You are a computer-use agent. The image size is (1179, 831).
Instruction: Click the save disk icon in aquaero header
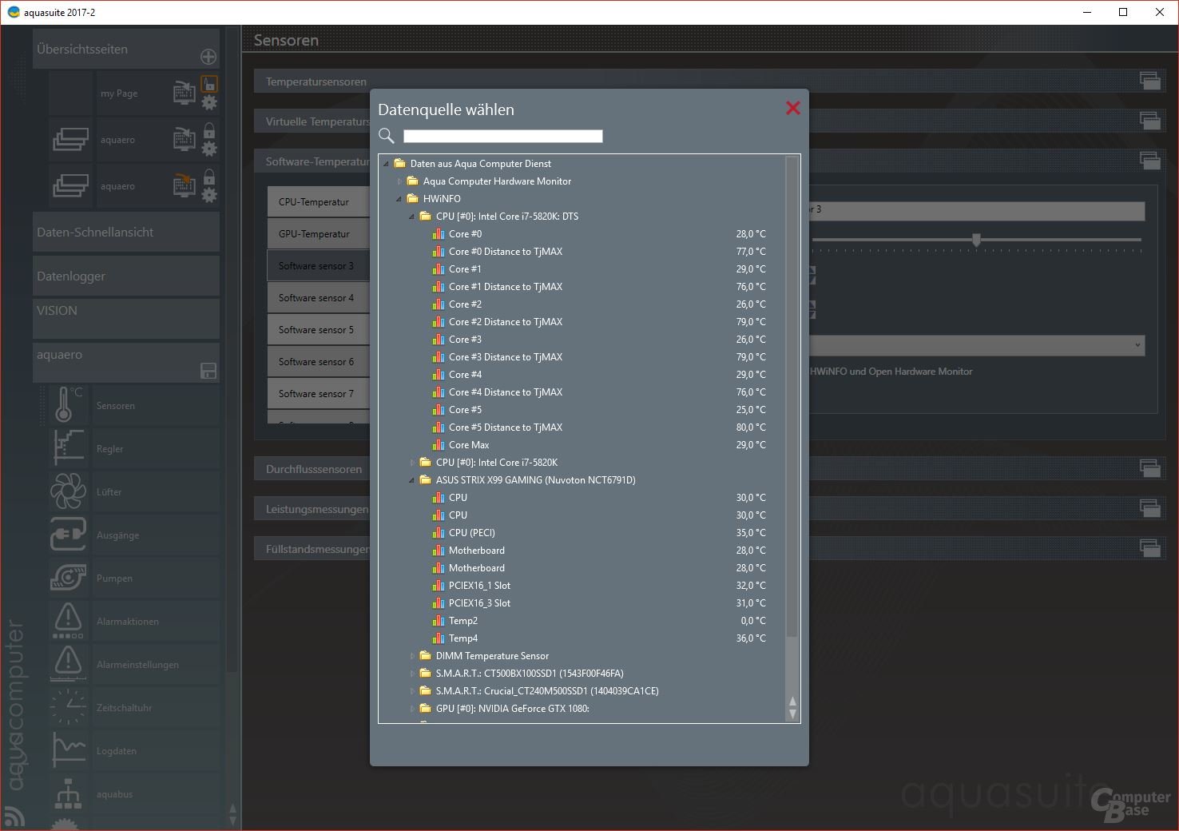click(208, 371)
